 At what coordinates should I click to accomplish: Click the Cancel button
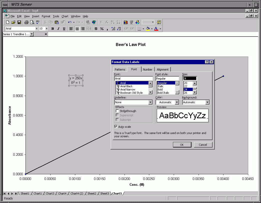tap(203, 145)
